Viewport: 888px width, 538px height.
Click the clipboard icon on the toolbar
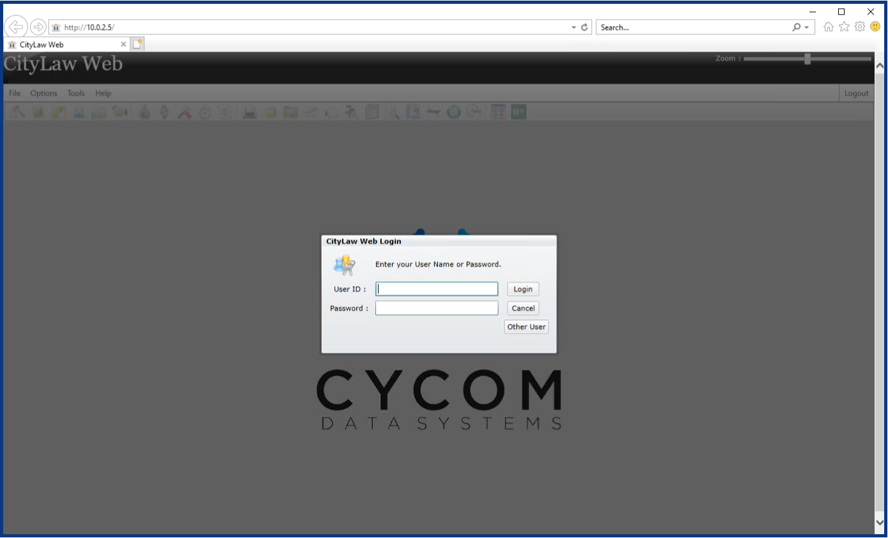pos(372,111)
